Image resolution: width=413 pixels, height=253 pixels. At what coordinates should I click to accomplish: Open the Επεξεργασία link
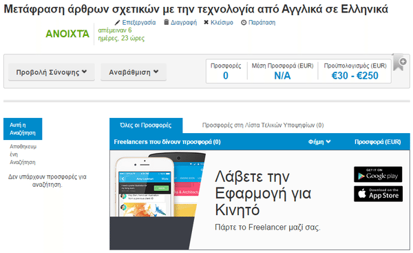[139, 23]
